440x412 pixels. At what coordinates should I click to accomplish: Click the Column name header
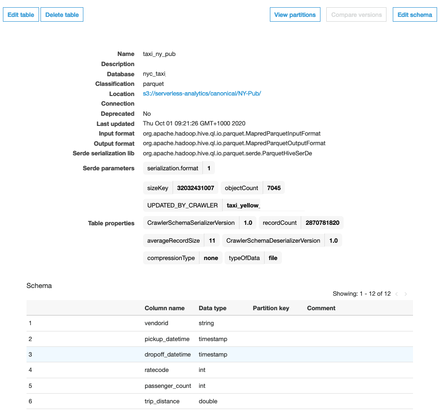[x=164, y=308]
